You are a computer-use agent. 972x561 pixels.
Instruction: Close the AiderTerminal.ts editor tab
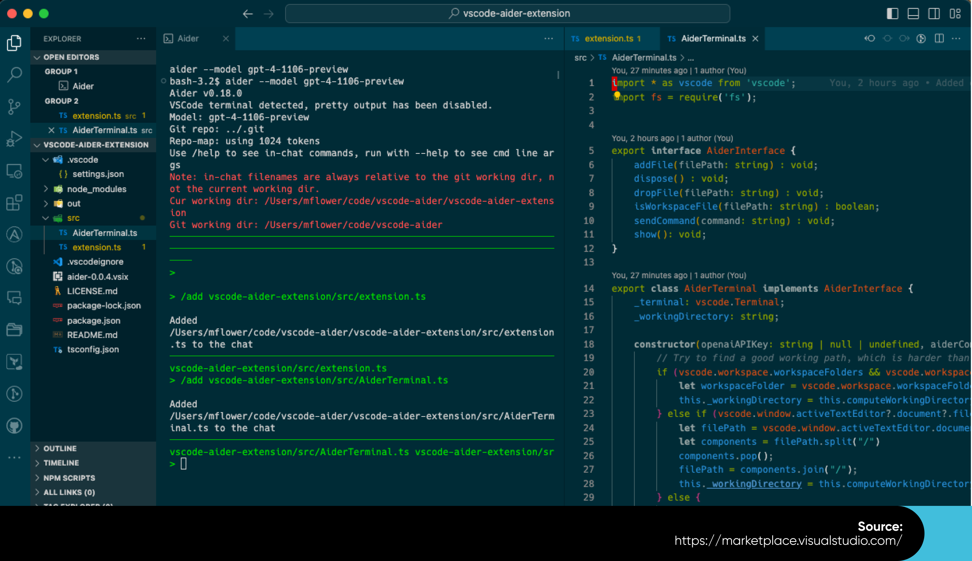click(x=755, y=39)
